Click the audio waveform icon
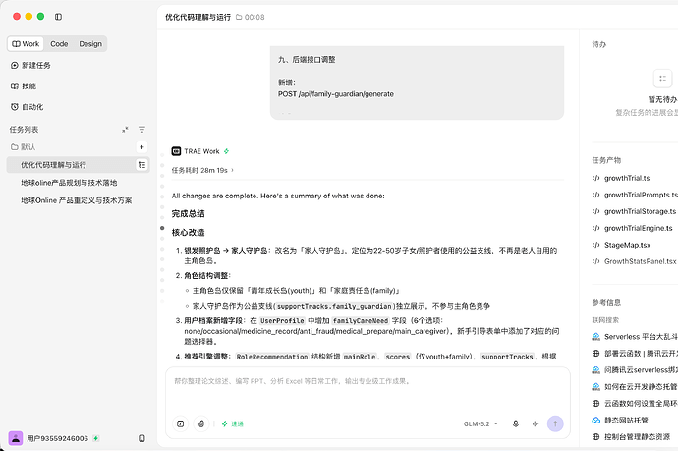The height and width of the screenshot is (451, 678). point(536,423)
